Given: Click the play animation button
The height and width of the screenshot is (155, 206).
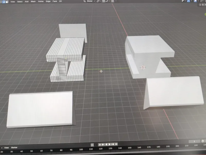Looking at the screenshot, I should point(109,144).
